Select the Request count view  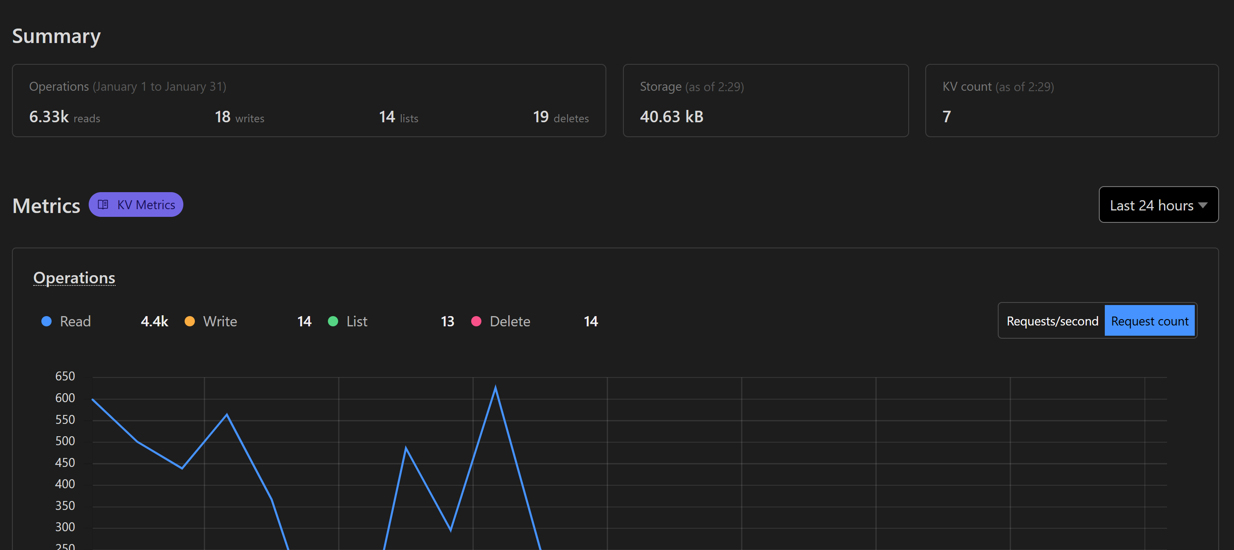[x=1149, y=321]
